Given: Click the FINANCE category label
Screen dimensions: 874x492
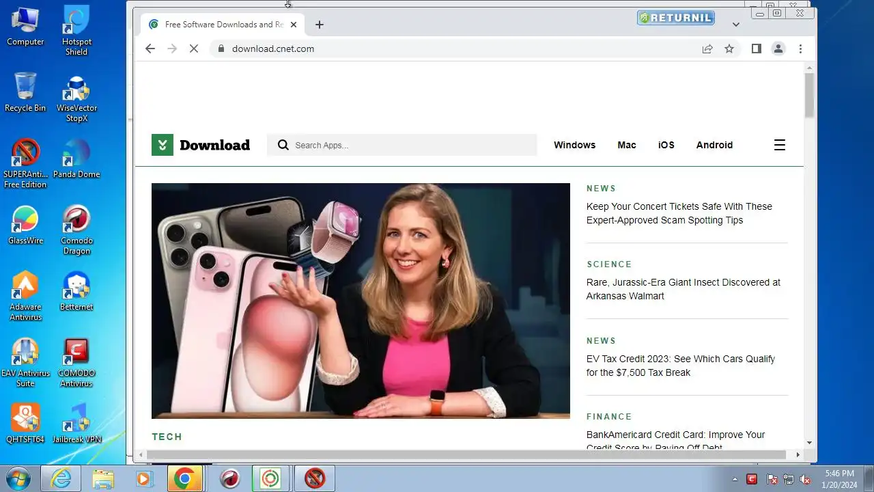Looking at the screenshot, I should click(609, 417).
